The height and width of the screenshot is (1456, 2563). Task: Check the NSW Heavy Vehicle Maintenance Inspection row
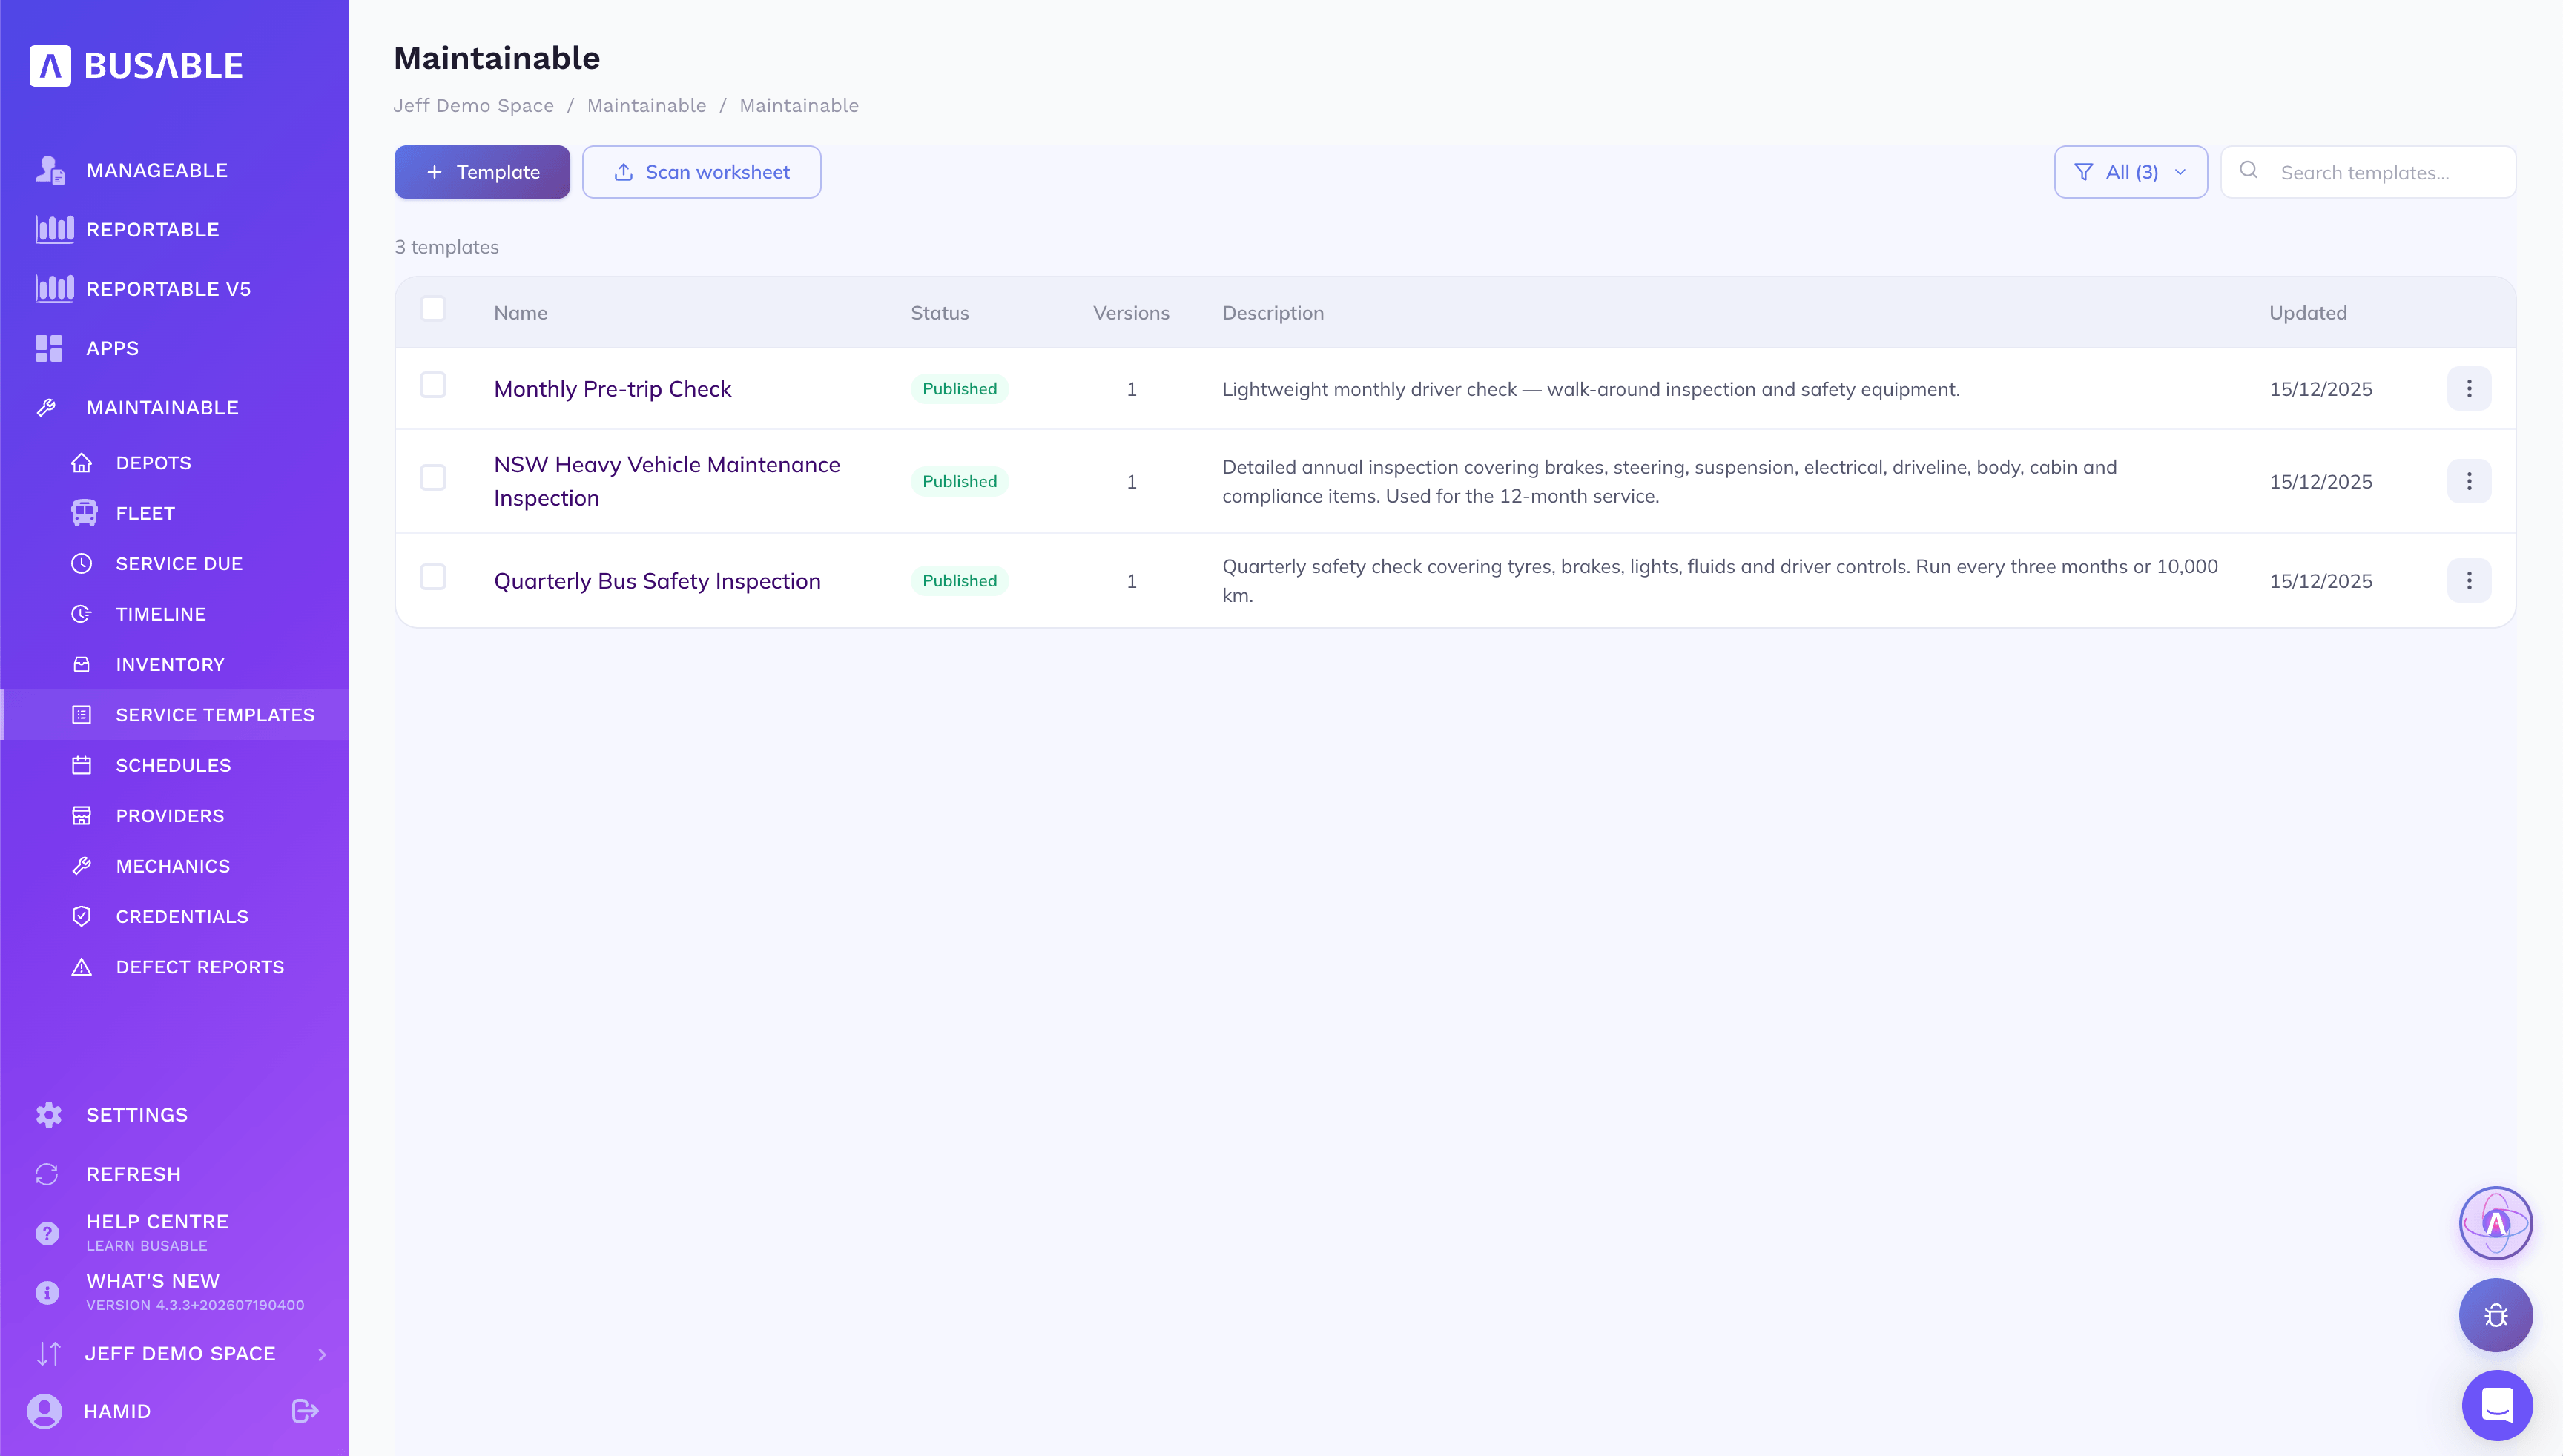(433, 478)
